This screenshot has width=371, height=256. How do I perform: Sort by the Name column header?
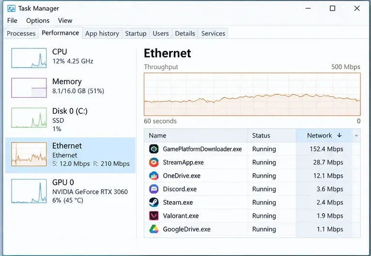pyautogui.click(x=196, y=136)
